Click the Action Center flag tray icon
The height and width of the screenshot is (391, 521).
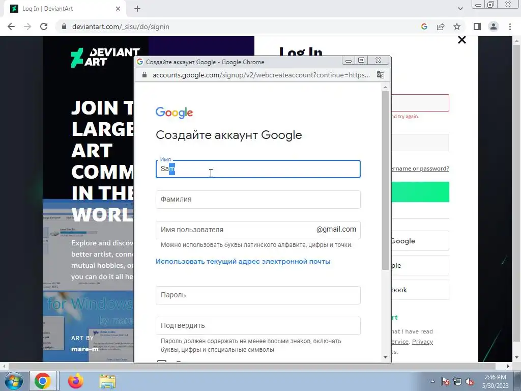(x=445, y=381)
